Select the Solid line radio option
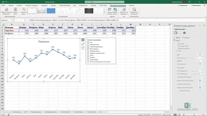Screen dimensions: 207x116 click(177, 46)
